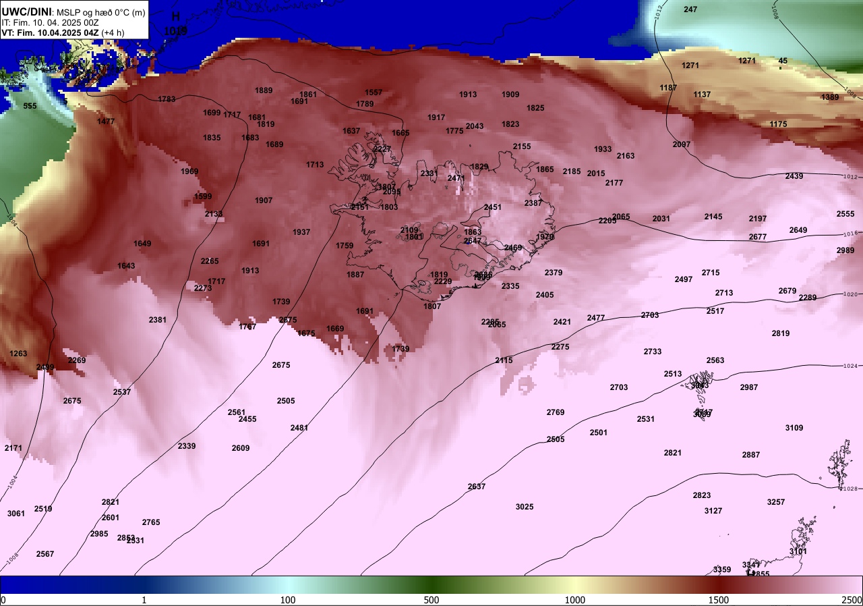This screenshot has height=606, width=863.
Task: Click the height value 2769
Action: [x=556, y=412]
